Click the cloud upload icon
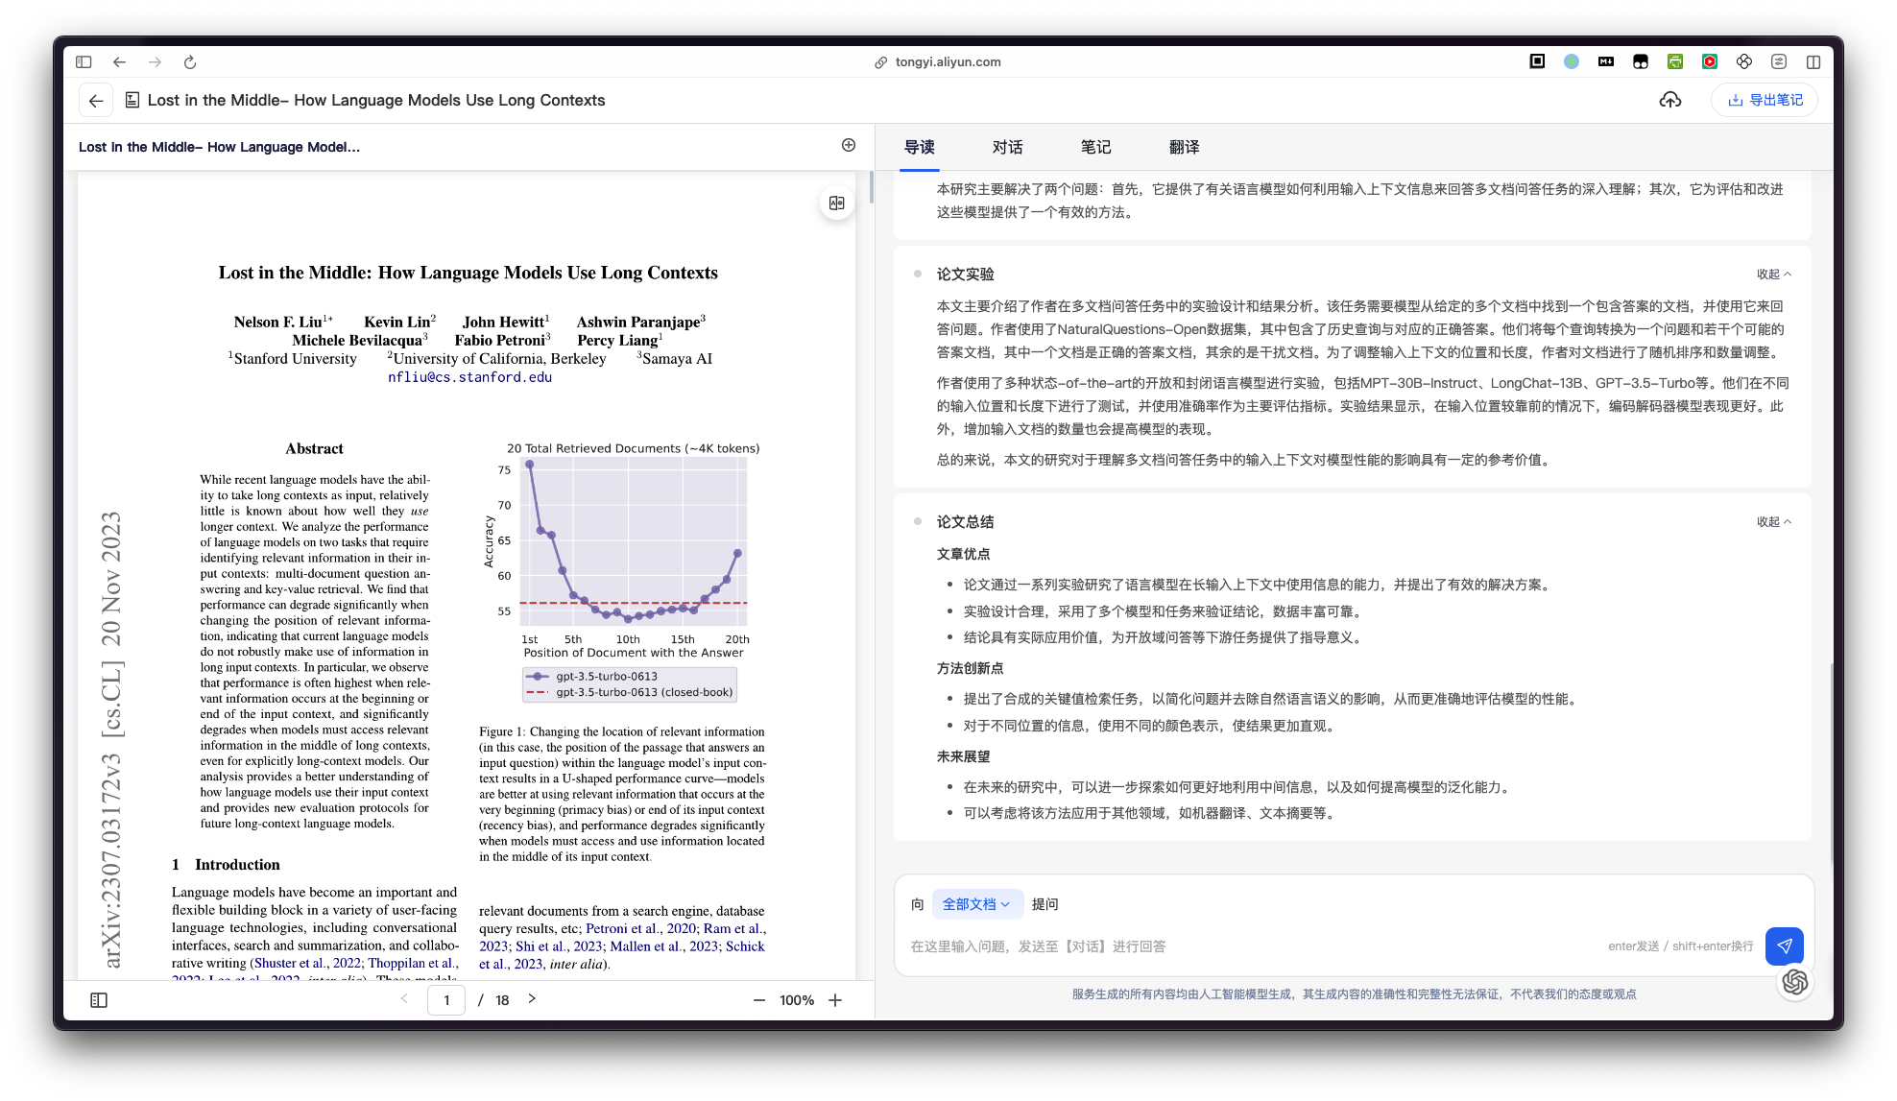The width and height of the screenshot is (1897, 1101). point(1669,100)
